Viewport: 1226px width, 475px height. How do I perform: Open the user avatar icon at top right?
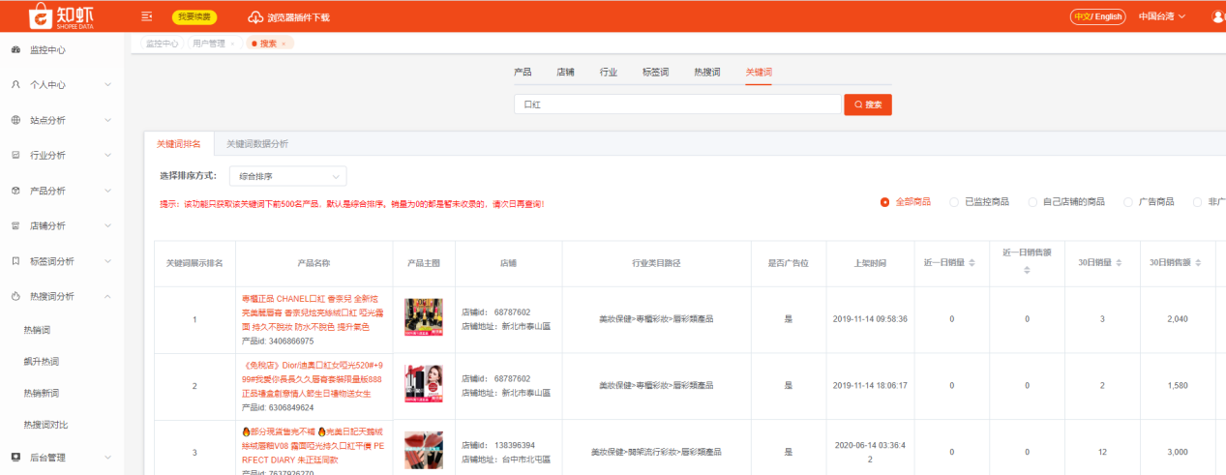click(1218, 16)
